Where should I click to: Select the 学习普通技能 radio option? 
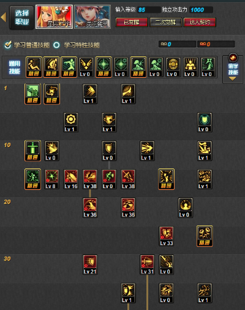coord(27,45)
